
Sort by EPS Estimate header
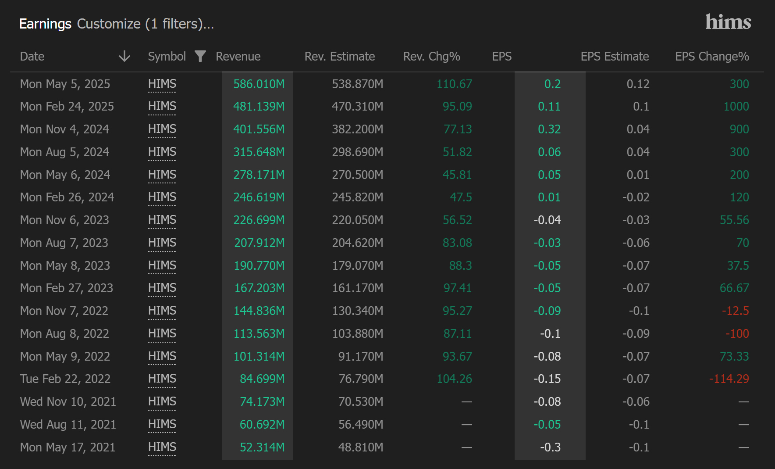click(614, 57)
